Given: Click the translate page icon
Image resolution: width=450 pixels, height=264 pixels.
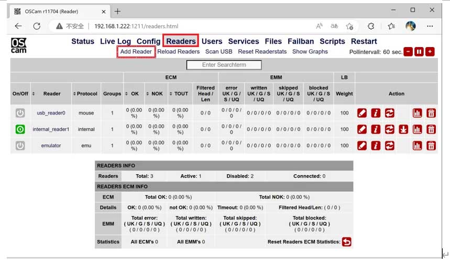Looking at the screenshot, I should [x=334, y=26].
